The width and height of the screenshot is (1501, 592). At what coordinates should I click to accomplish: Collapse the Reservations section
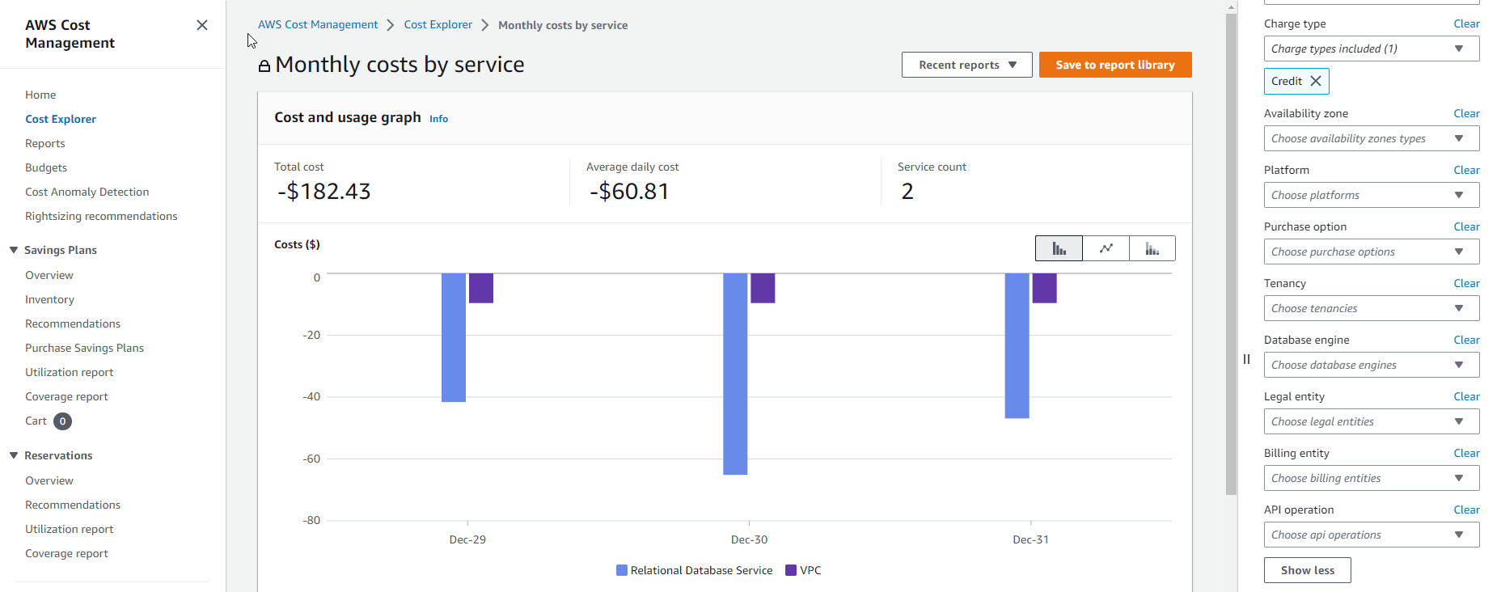(14, 455)
